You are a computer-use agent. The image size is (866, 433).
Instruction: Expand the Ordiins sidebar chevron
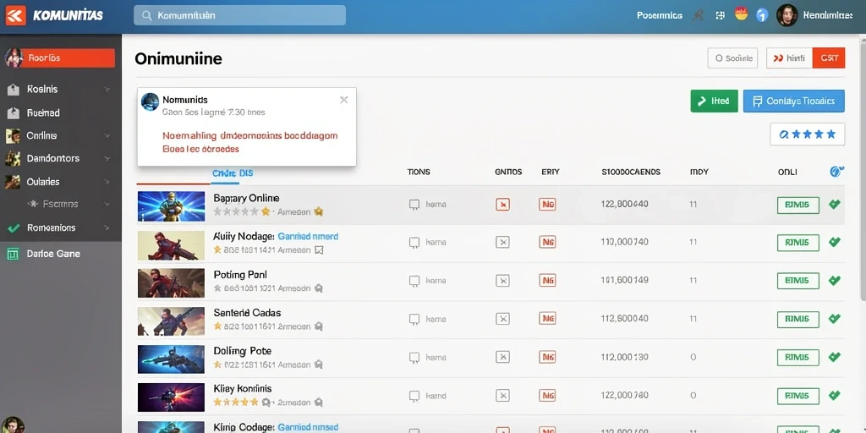107,135
